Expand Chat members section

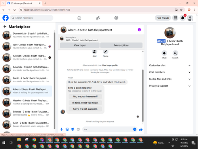pos(170,72)
